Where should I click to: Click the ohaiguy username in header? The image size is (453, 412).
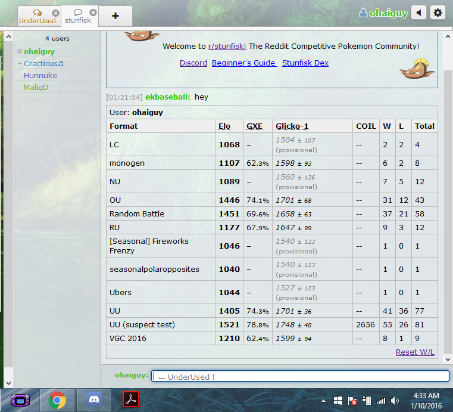(388, 13)
